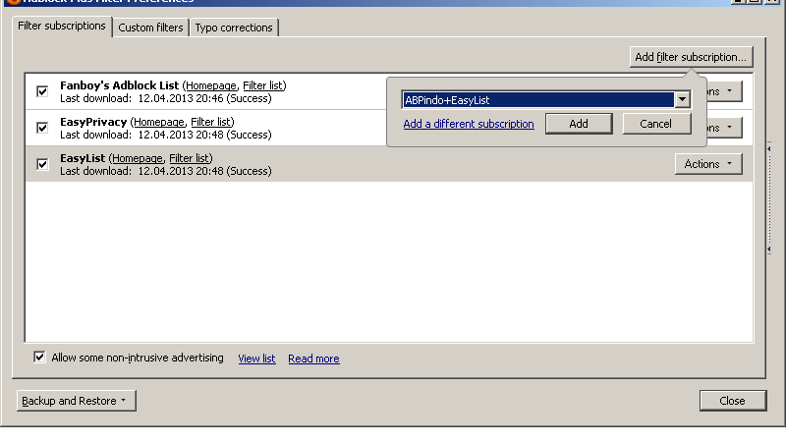The image size is (786, 442).
Task: Cancel the add subscription popup
Action: pyautogui.click(x=656, y=124)
